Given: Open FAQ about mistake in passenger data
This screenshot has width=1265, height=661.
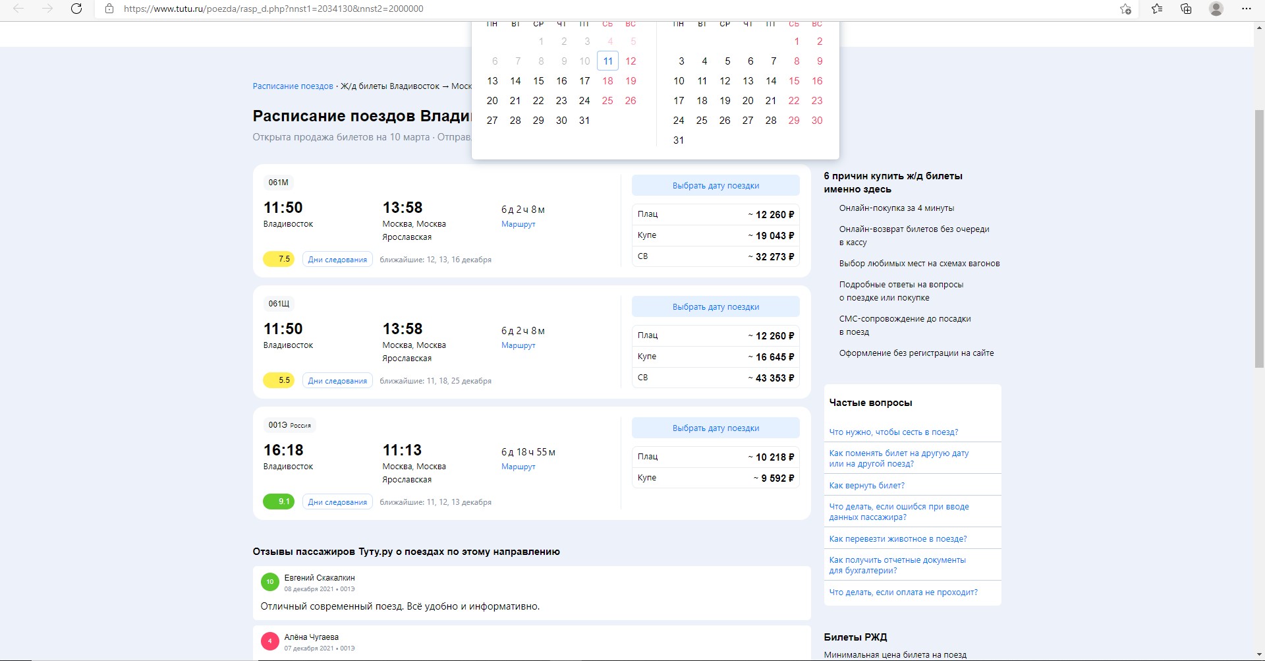Looking at the screenshot, I should [899, 512].
